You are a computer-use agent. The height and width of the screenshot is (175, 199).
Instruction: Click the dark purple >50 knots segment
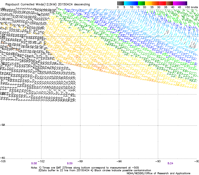pyautogui.click(x=186, y=3)
